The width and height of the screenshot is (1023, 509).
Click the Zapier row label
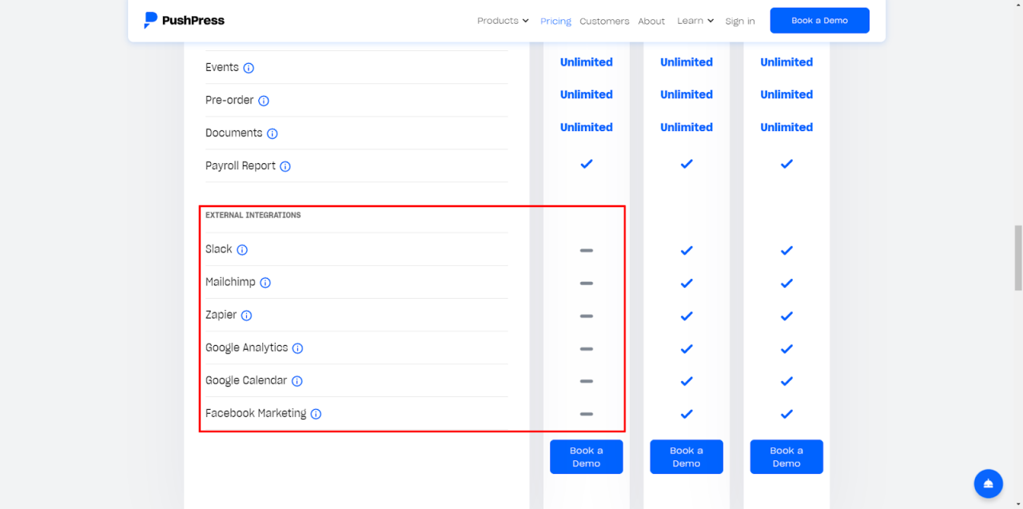[221, 315]
